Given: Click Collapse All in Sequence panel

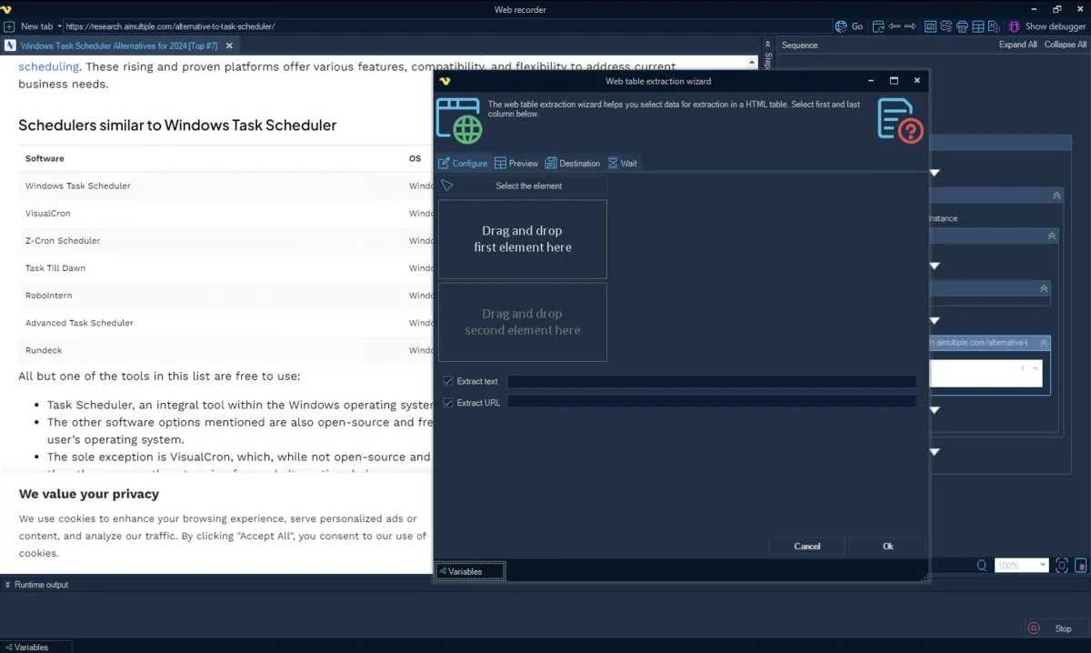Looking at the screenshot, I should tap(1065, 45).
